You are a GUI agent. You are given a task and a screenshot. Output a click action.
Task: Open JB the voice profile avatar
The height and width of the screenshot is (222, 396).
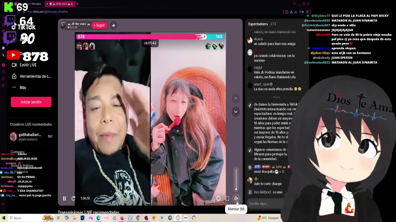pyautogui.click(x=63, y=25)
